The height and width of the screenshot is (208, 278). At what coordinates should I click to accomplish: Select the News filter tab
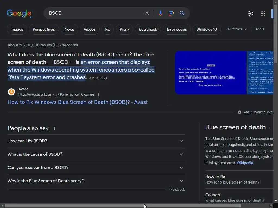(69, 29)
